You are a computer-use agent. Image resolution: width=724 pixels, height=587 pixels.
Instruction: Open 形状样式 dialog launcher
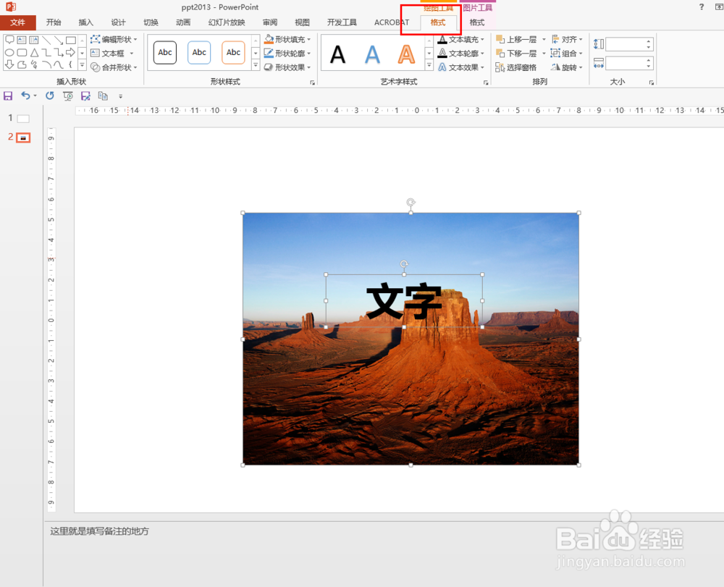(313, 83)
